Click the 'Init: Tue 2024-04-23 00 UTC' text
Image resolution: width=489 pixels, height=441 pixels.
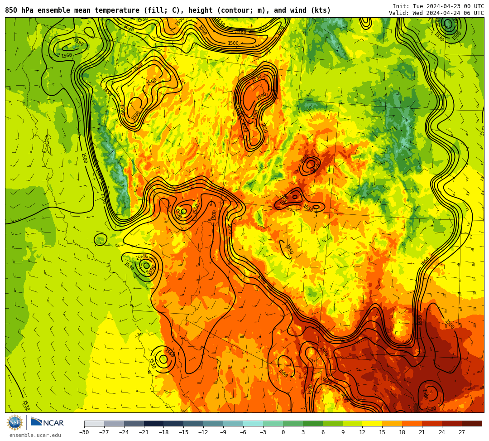[x=438, y=6]
